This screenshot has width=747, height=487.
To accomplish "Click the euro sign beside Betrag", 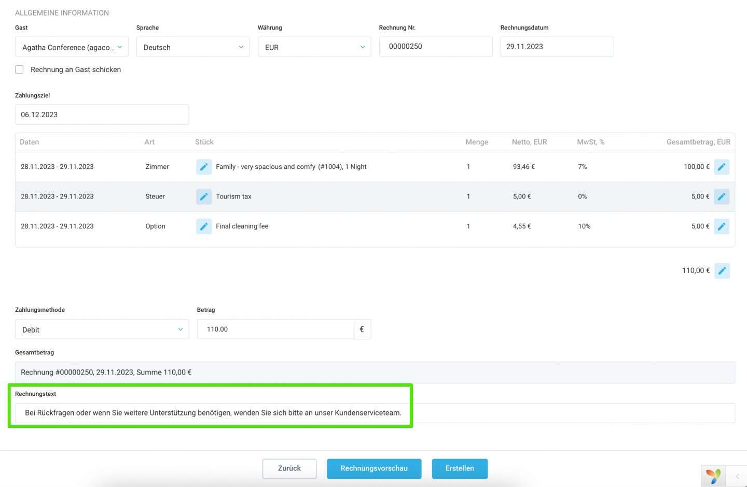I will (362, 329).
